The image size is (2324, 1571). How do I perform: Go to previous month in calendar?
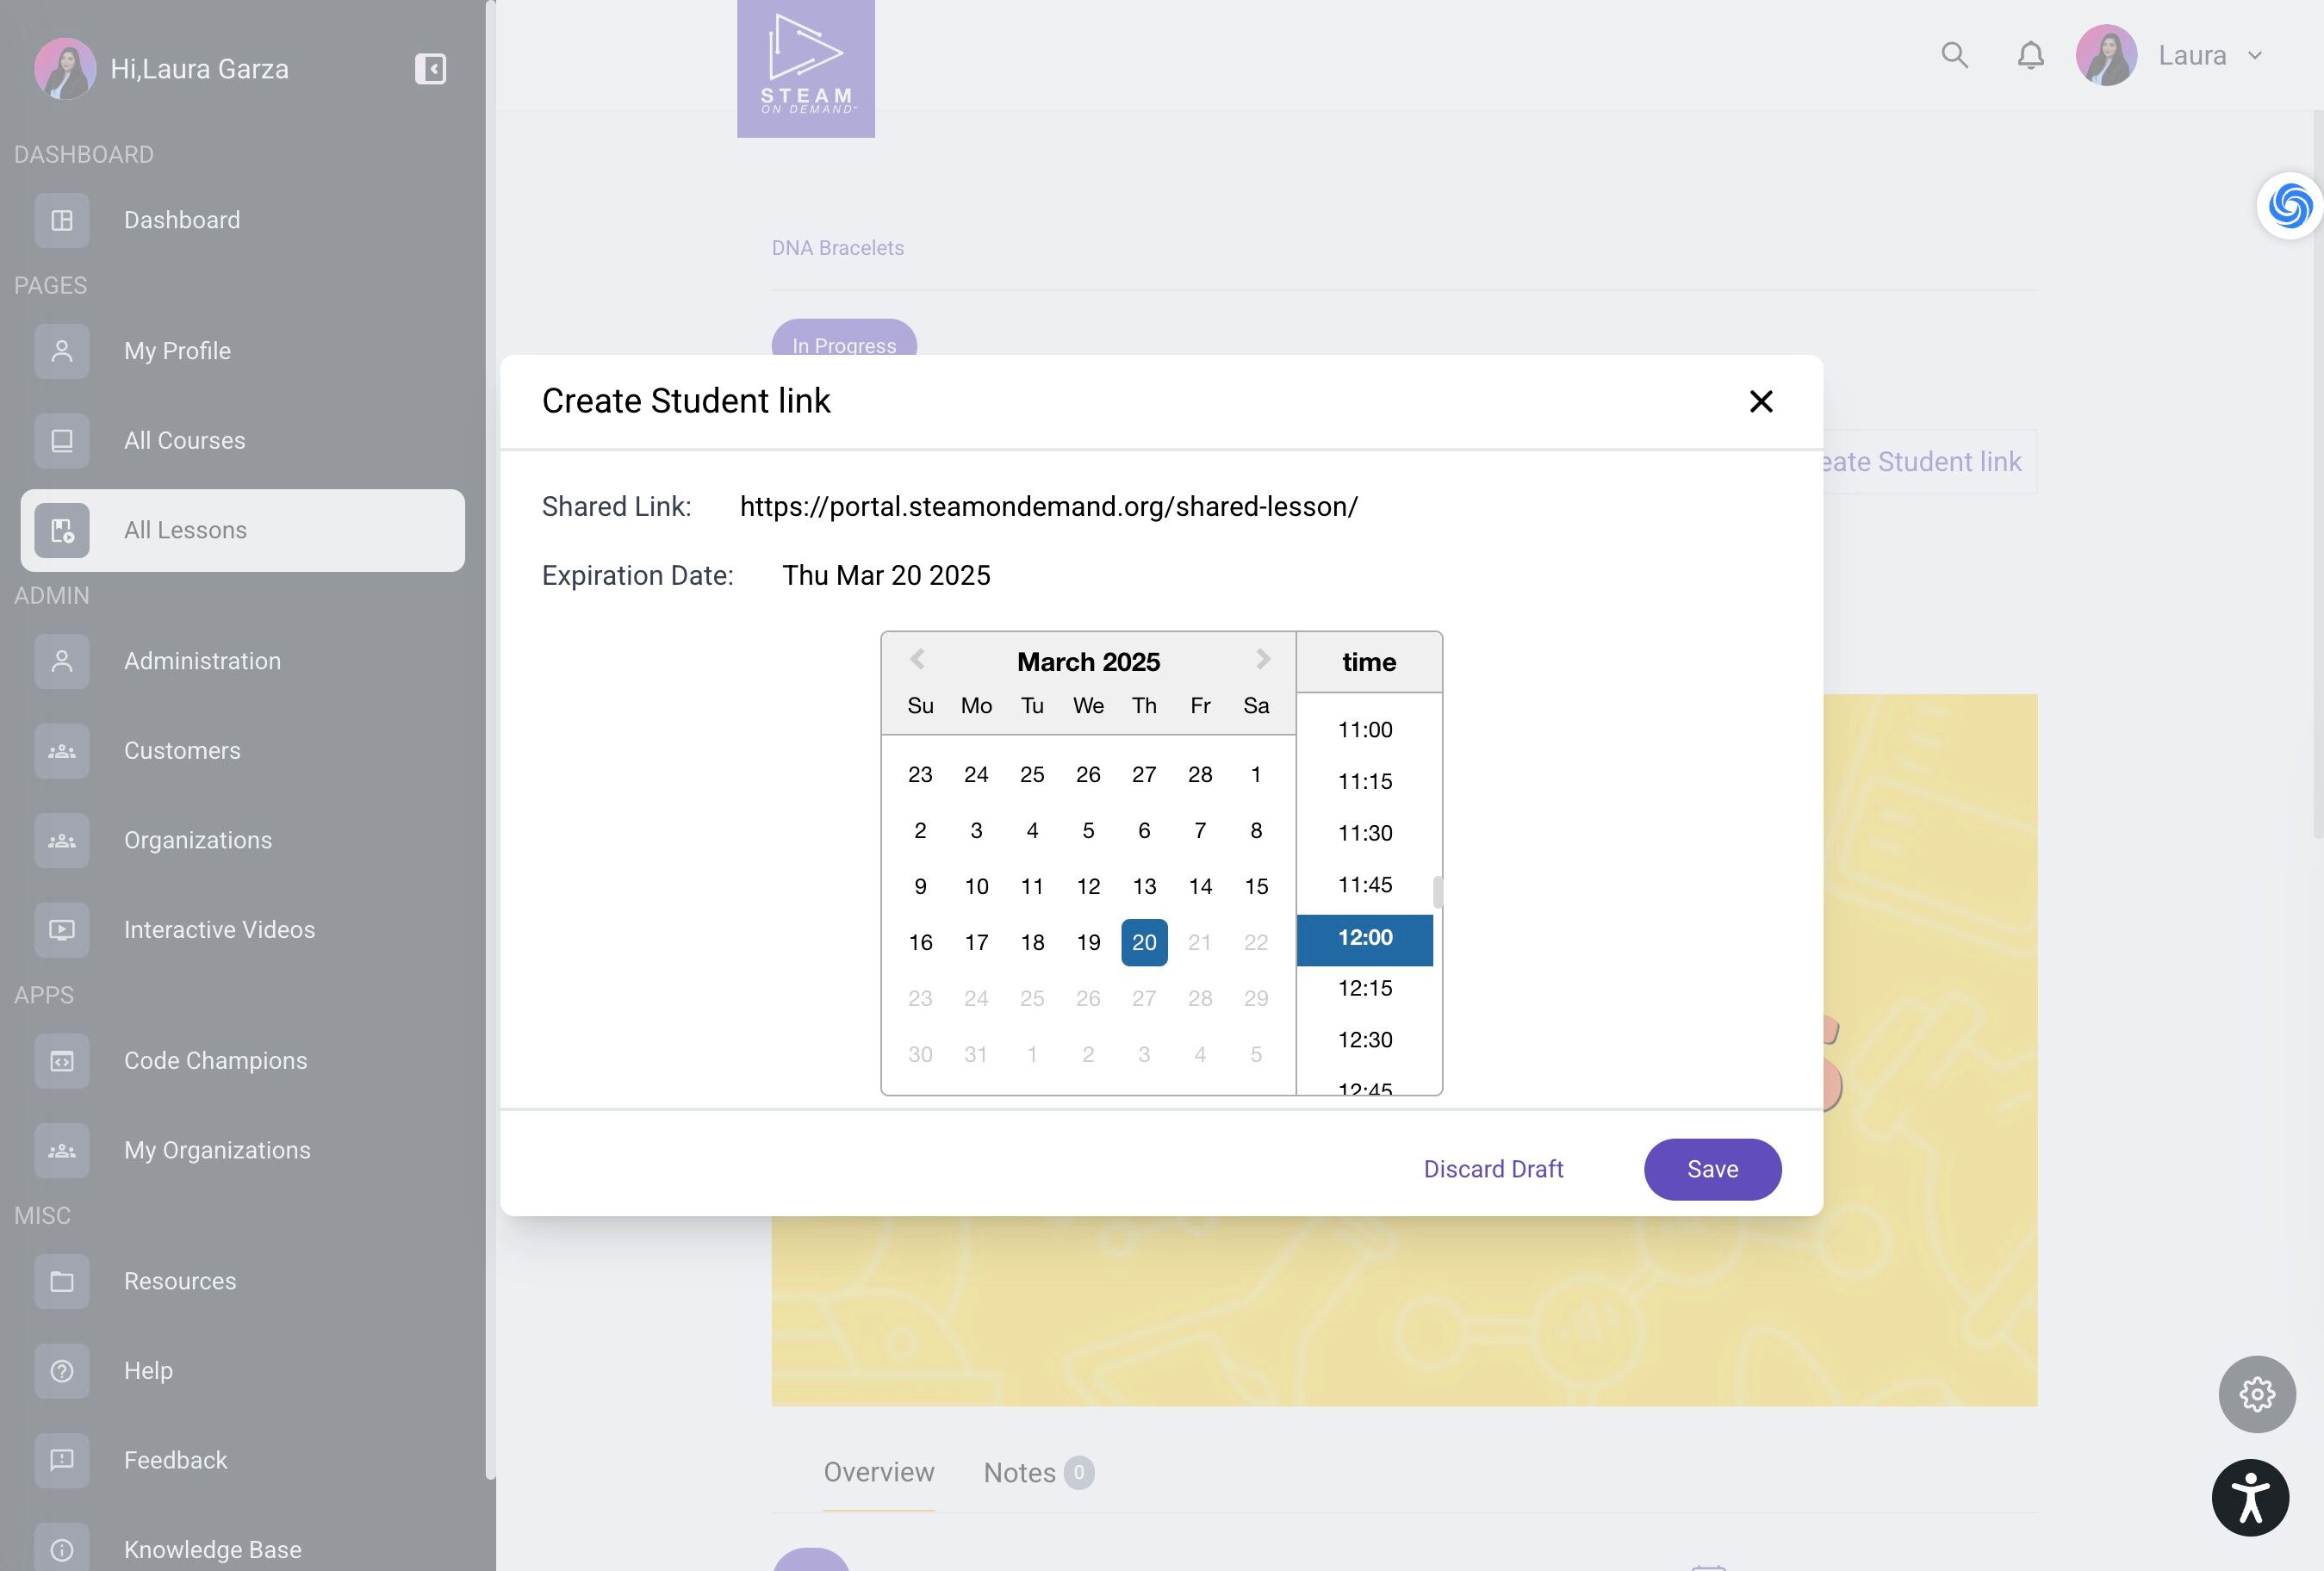point(917,659)
